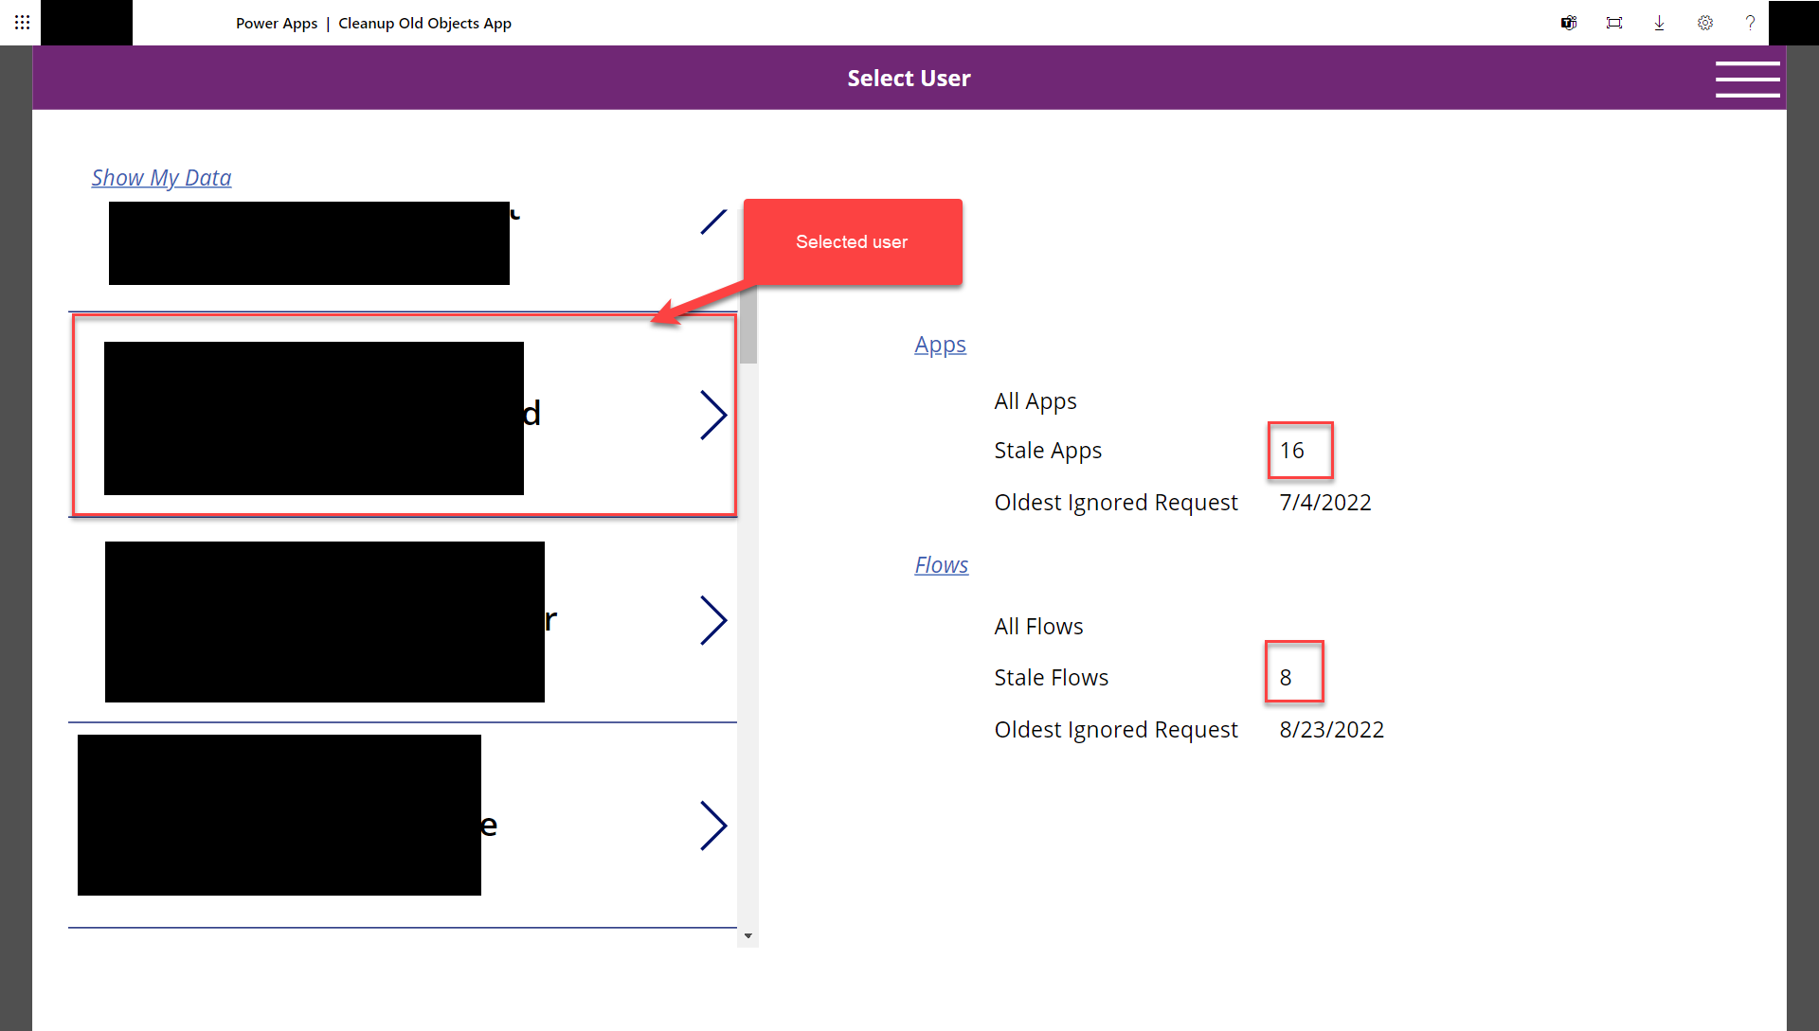The height and width of the screenshot is (1031, 1819).
Task: Click the Stale Apps count 16
Action: tap(1292, 451)
